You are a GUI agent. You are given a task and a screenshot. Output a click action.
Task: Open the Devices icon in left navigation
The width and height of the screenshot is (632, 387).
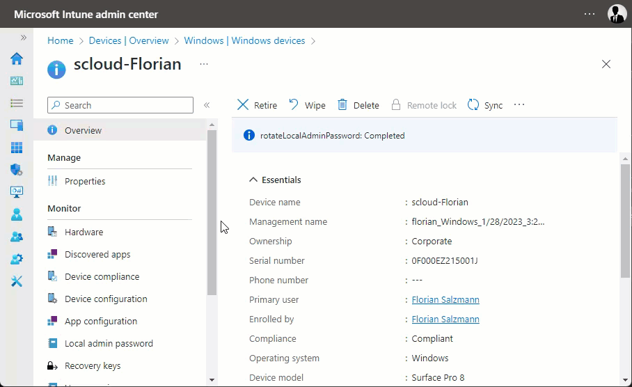[17, 125]
